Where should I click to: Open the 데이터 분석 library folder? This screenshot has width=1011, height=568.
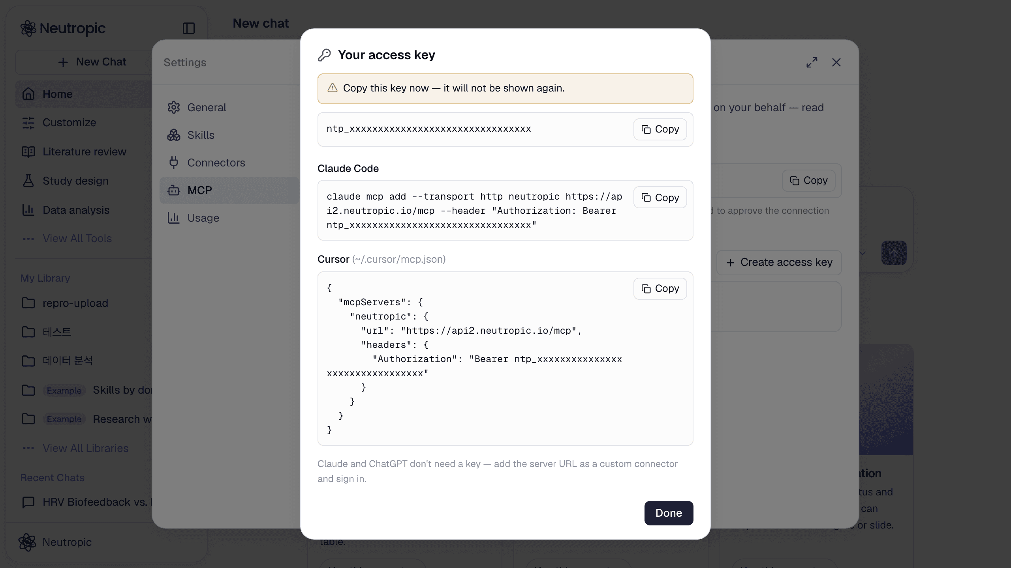point(84,360)
